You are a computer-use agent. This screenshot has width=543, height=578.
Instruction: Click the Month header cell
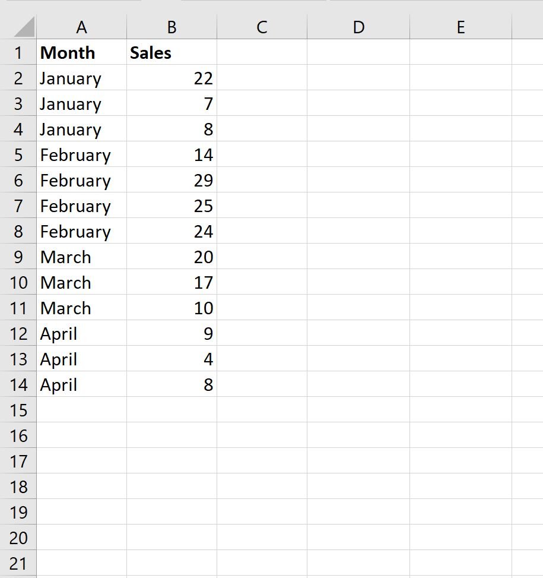click(x=82, y=52)
